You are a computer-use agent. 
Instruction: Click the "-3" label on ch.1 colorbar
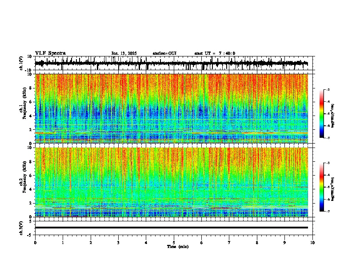(x=328, y=90)
